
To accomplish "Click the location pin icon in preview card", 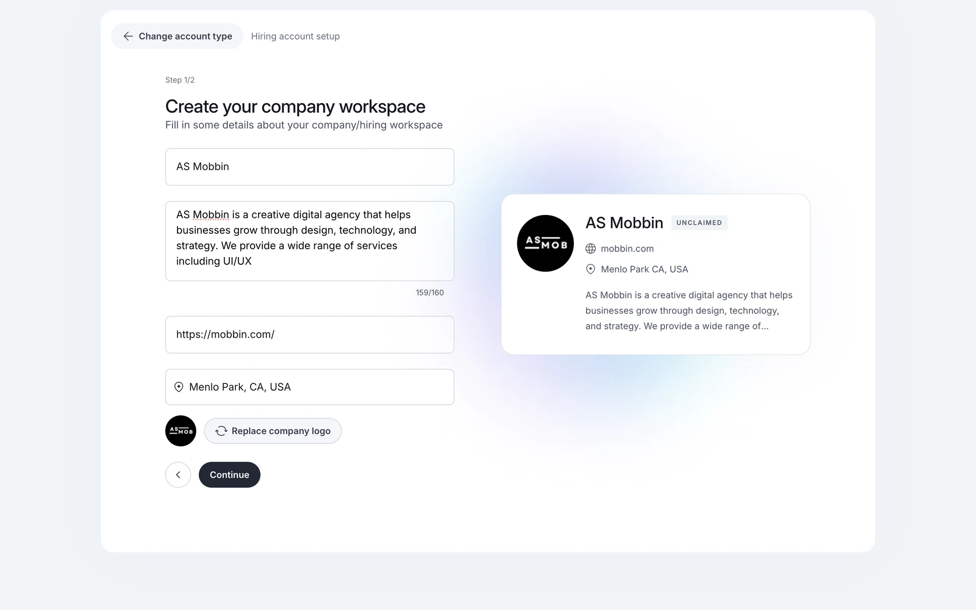I will point(591,269).
